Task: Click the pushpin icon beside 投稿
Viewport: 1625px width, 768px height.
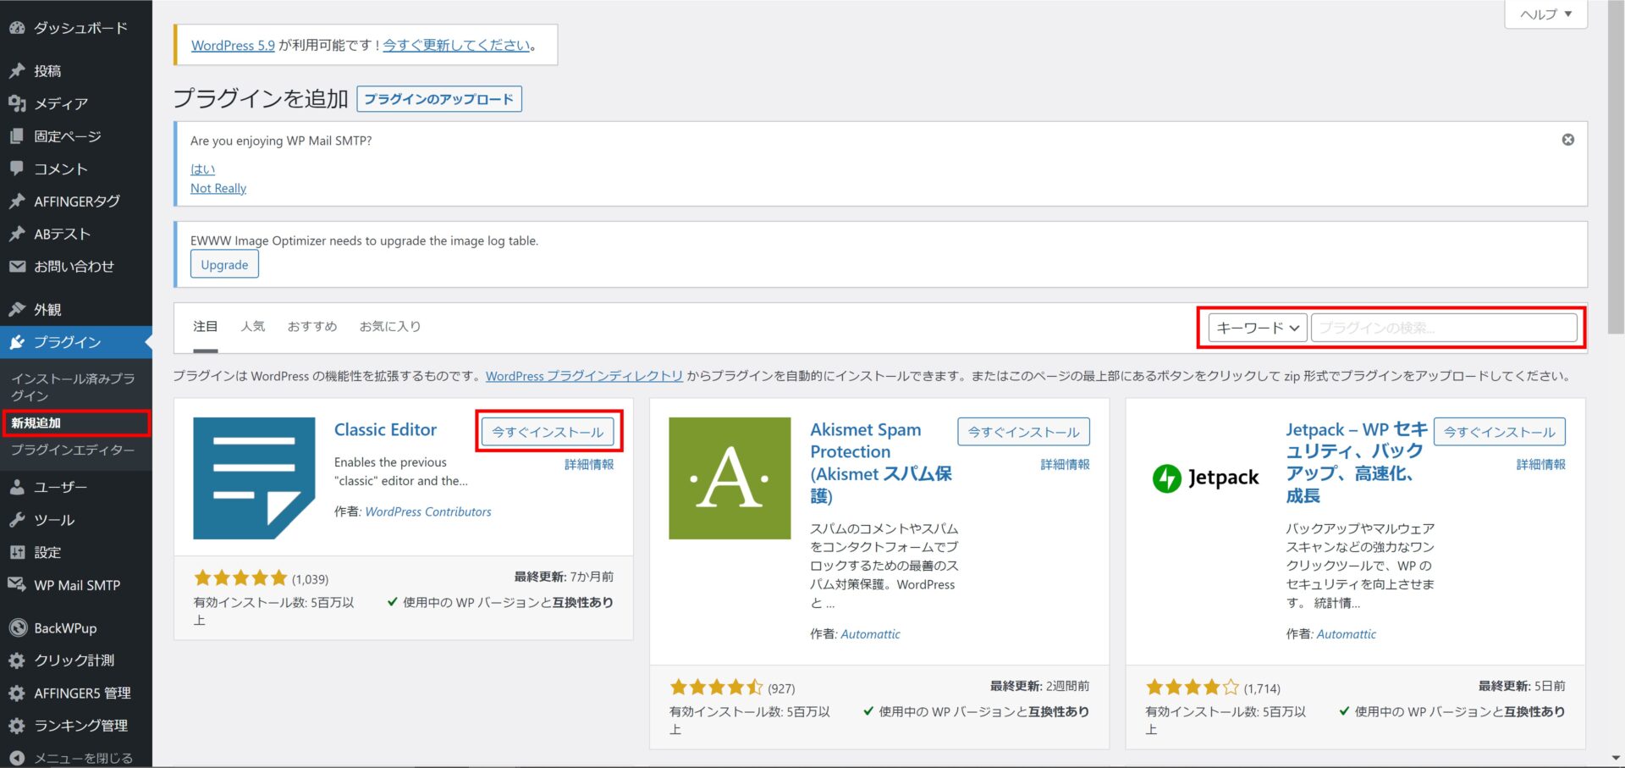Action: click(x=17, y=70)
